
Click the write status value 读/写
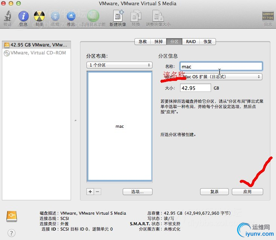(169, 218)
